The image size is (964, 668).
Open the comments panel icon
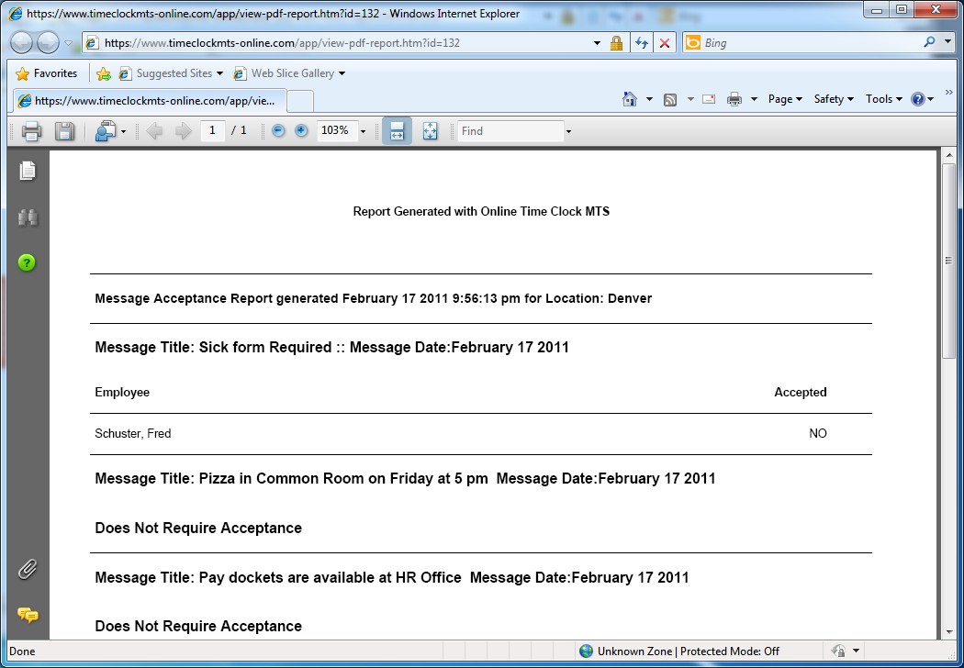(x=28, y=615)
